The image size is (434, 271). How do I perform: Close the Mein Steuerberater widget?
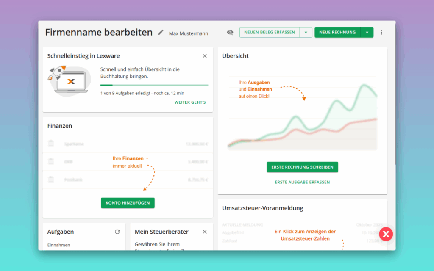click(x=205, y=232)
